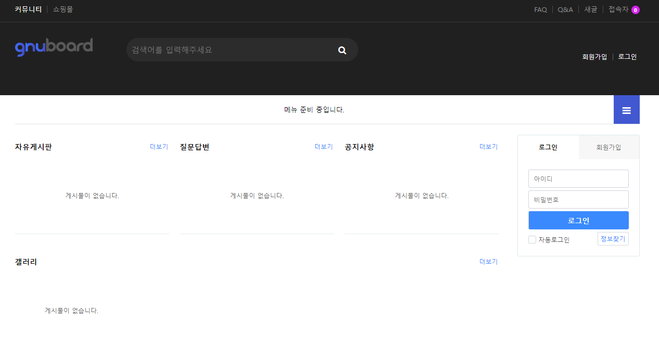Viewport: 659px width, 361px height.
Task: Expand 더보기 for 갤러리
Action: coord(488,262)
